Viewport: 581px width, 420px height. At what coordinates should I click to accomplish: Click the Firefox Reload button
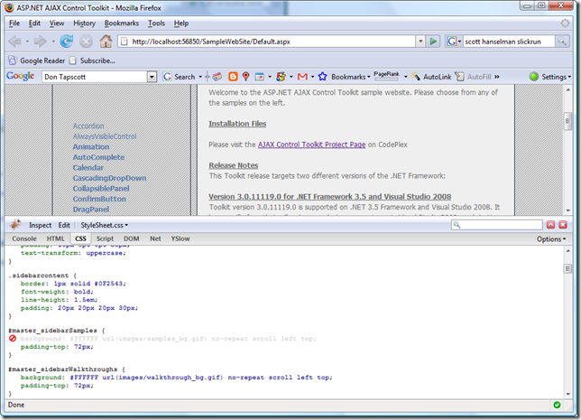[66, 41]
